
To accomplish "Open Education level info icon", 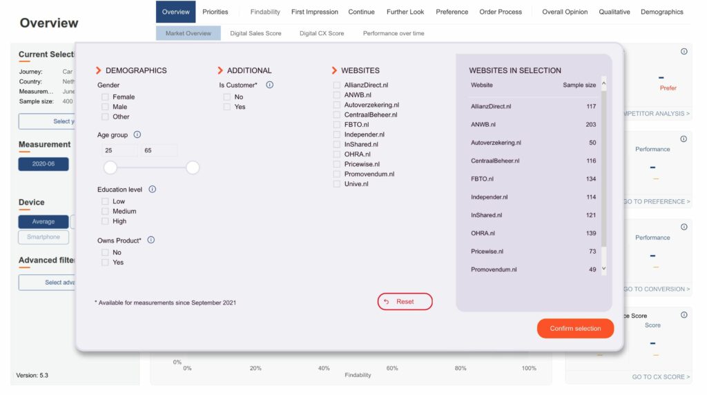I will point(153,189).
